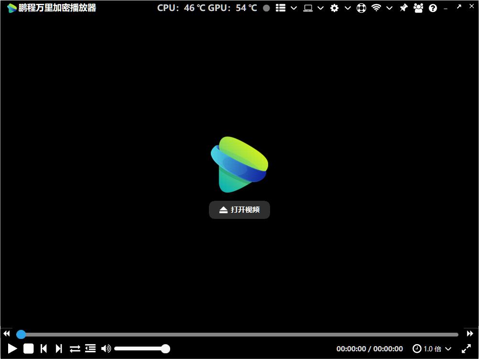
Task: Expand the network dropdown arrow
Action: coord(389,8)
